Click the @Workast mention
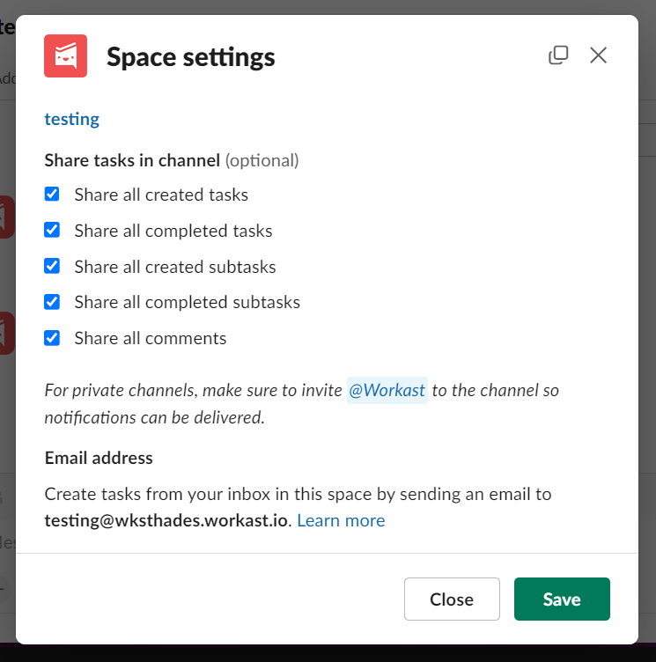The image size is (656, 662). 387,390
